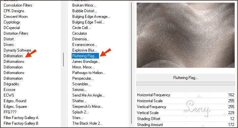Click the Shading Offset slider
Viewport: 238px width, 128px height.
click(186, 119)
